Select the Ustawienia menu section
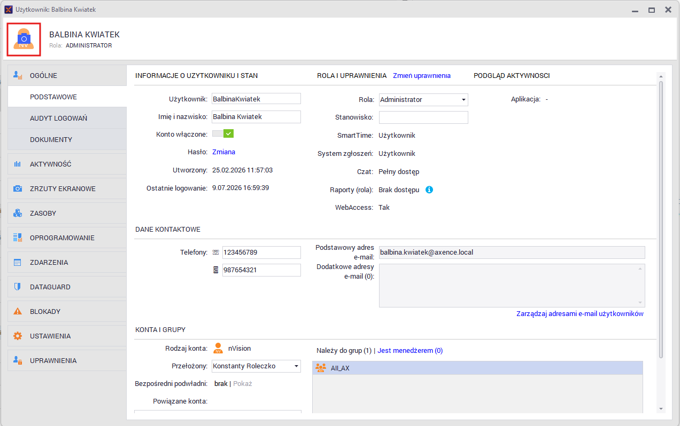680x426 pixels. pyautogui.click(x=67, y=336)
